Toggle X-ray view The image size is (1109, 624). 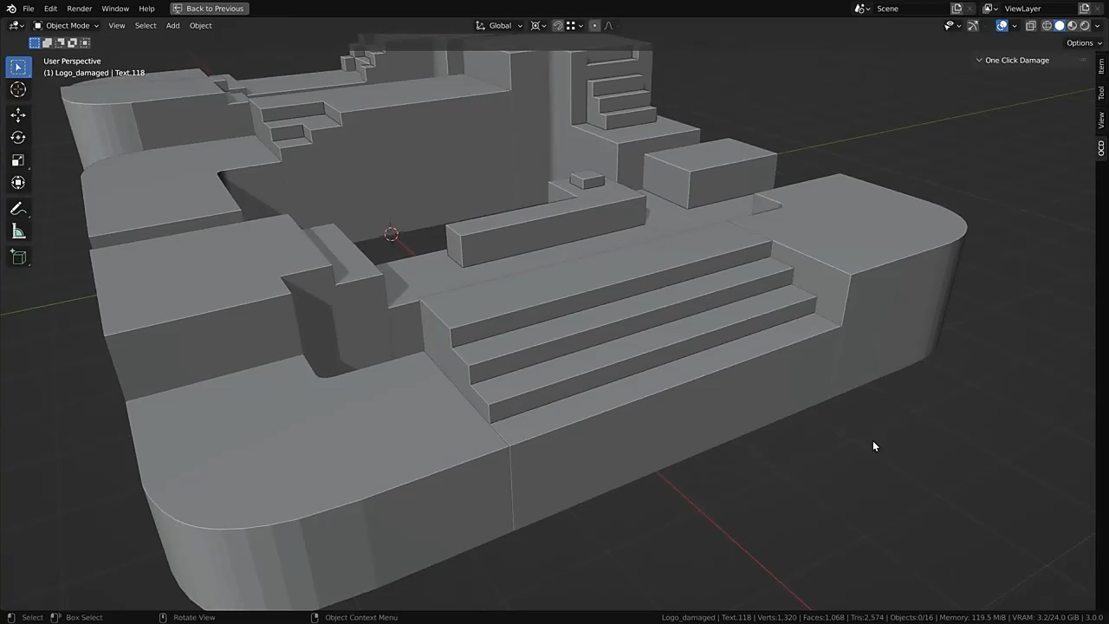coord(1030,26)
